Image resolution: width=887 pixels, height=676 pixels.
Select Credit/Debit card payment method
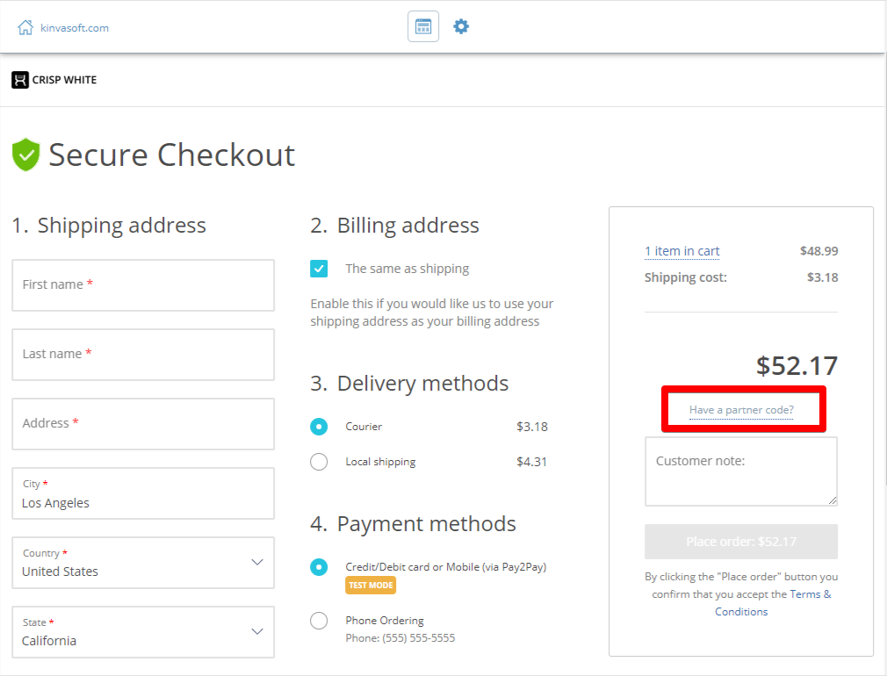click(319, 567)
